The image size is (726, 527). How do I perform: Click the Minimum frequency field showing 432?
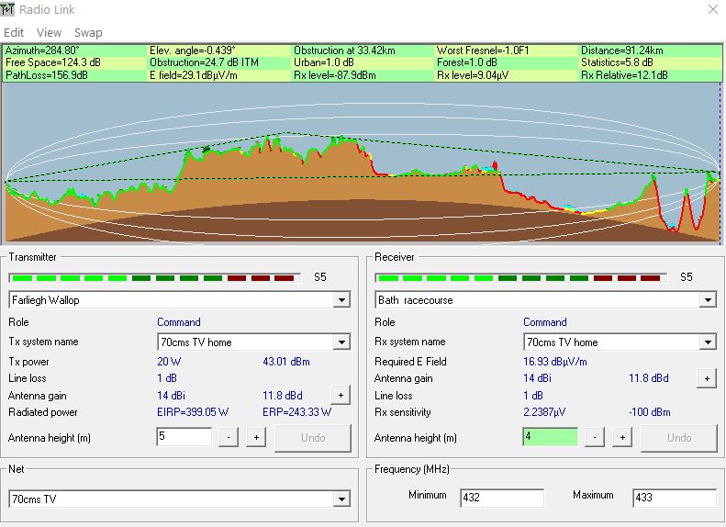coord(502,498)
